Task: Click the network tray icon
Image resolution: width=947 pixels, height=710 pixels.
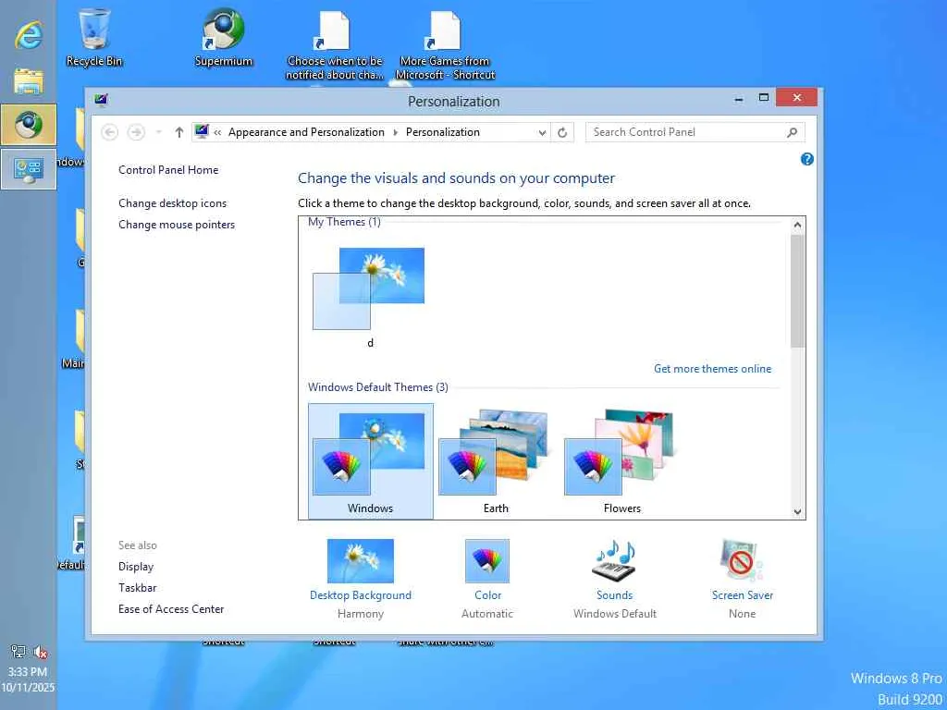Action: click(18, 652)
